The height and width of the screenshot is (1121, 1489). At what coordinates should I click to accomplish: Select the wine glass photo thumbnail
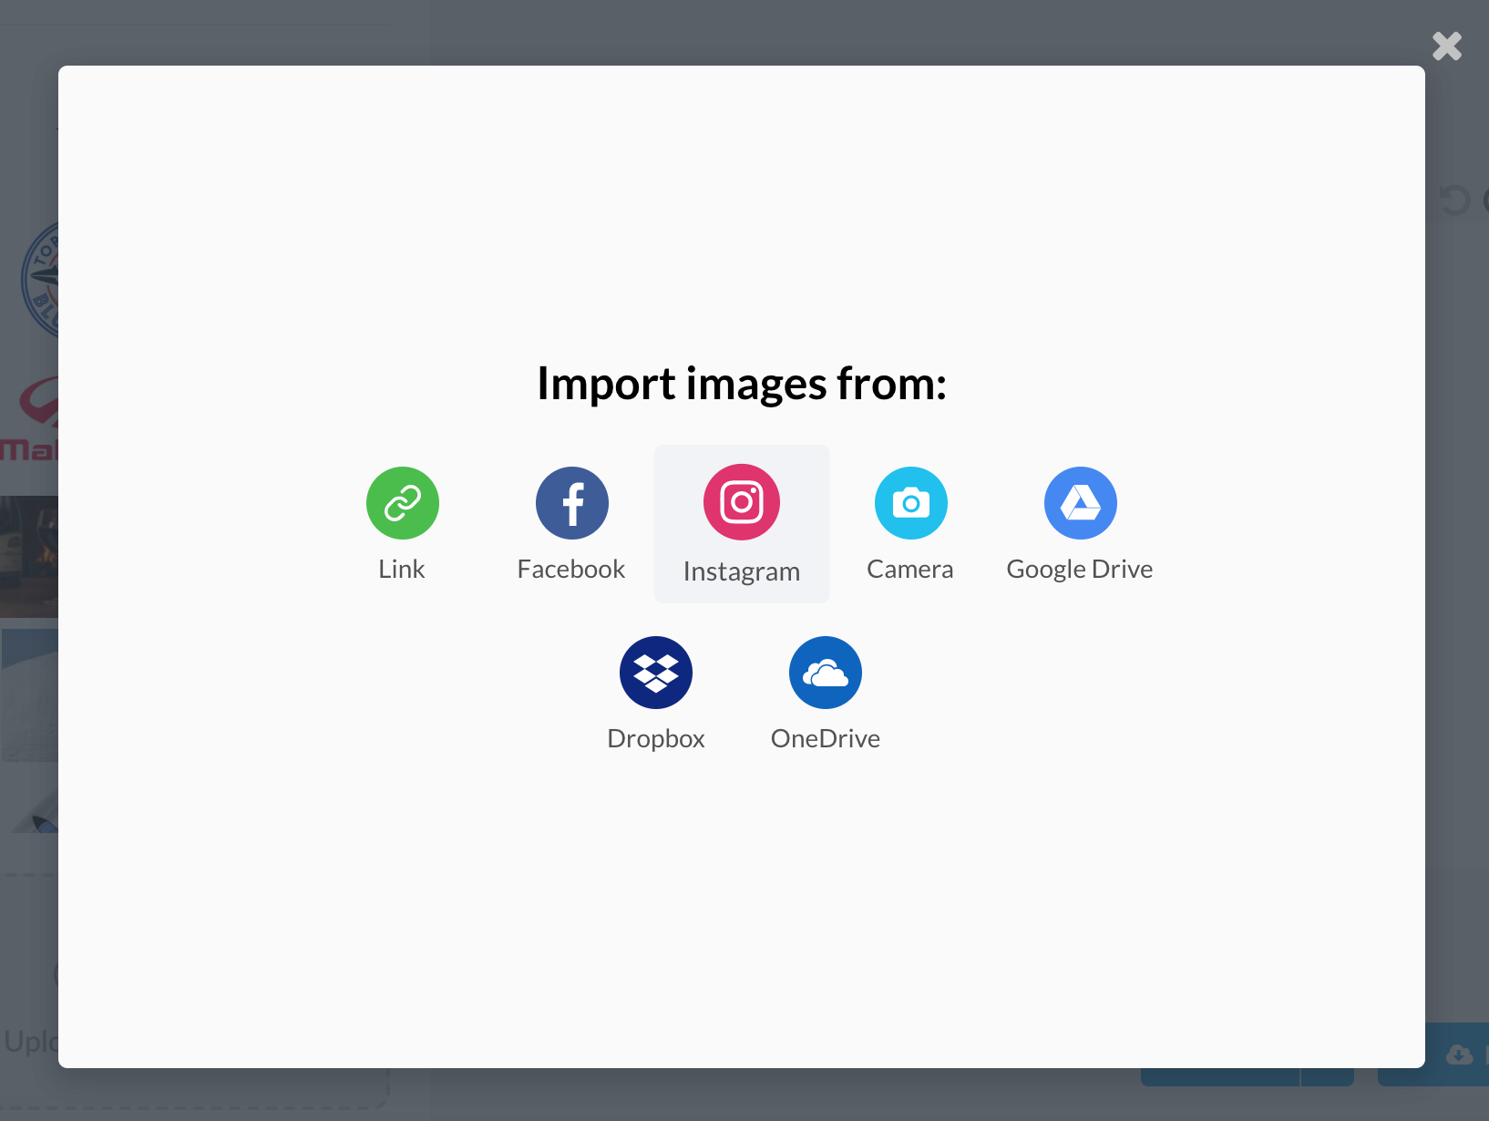tap(30, 556)
